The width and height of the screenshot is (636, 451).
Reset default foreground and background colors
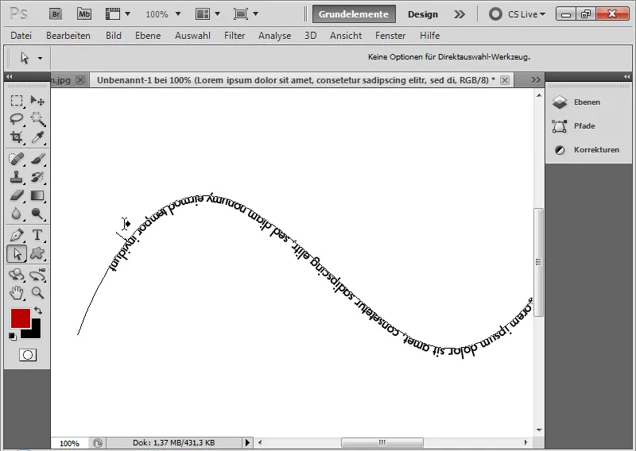[13, 337]
